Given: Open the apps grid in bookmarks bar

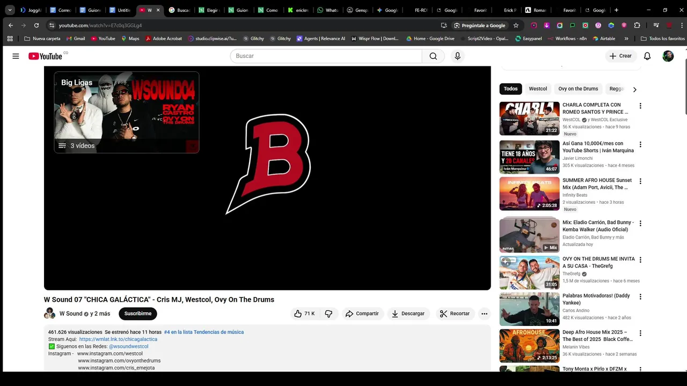Looking at the screenshot, I should [x=10, y=39].
